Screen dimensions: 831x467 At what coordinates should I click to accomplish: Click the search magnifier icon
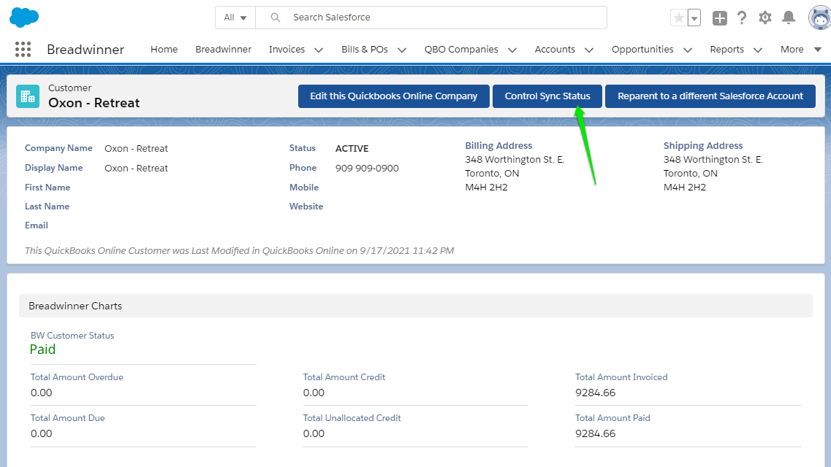coord(275,18)
